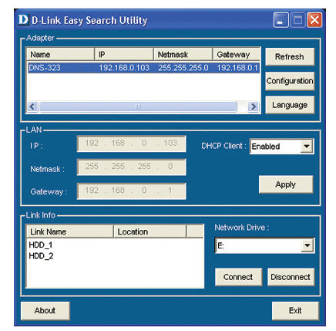The height and width of the screenshot is (331, 336).
Task: Select HDD_1 in Link Info list
Action: coord(41,245)
